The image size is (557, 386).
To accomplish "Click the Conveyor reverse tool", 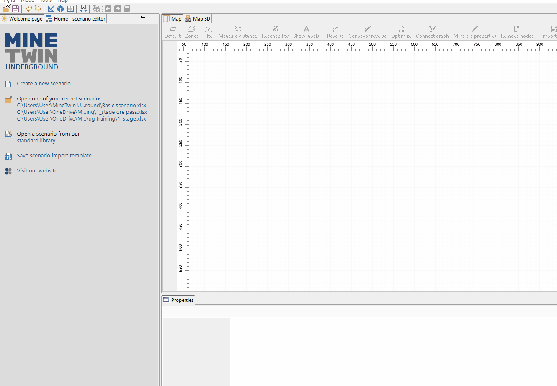I will 368,32.
